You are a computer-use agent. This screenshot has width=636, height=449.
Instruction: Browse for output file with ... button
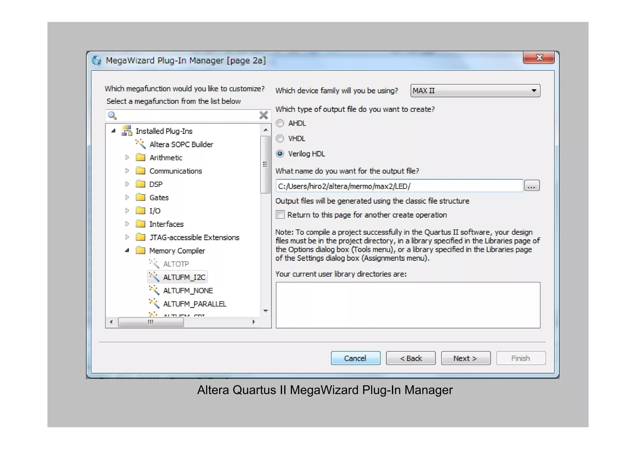[x=532, y=186]
